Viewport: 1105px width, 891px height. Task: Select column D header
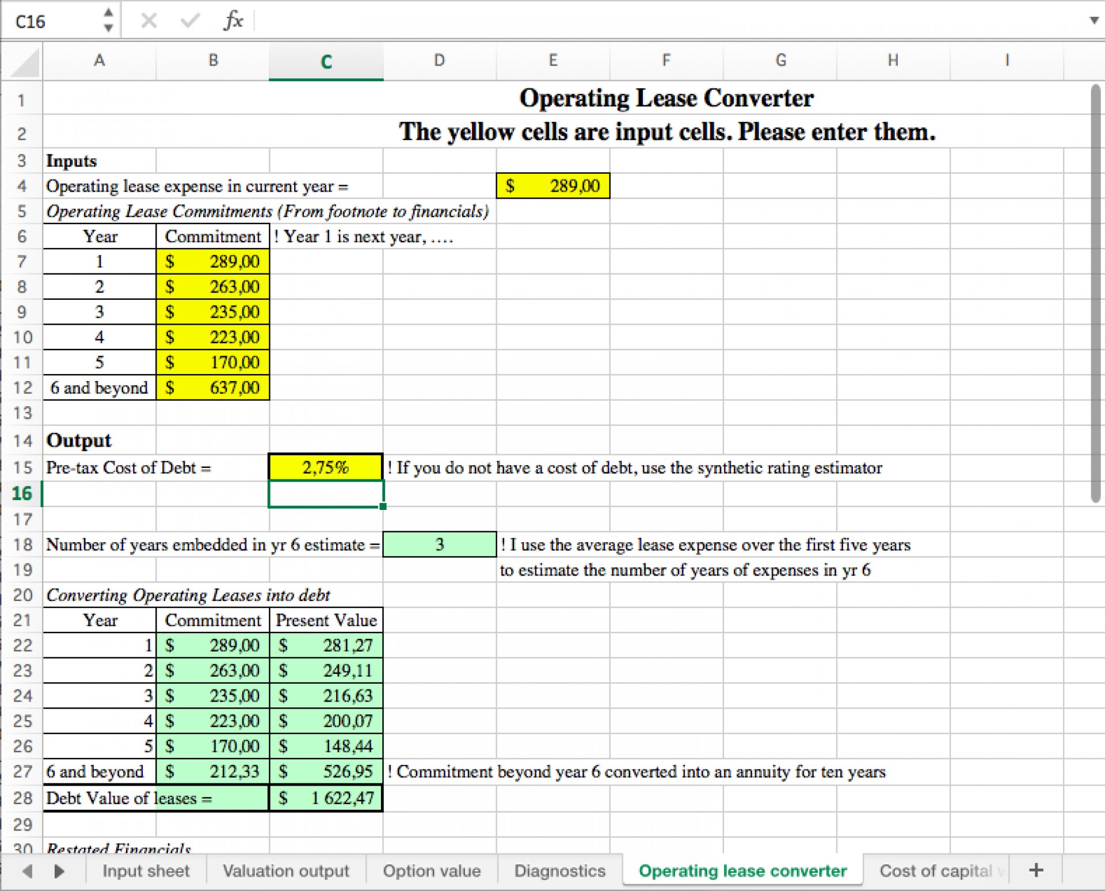tap(439, 60)
